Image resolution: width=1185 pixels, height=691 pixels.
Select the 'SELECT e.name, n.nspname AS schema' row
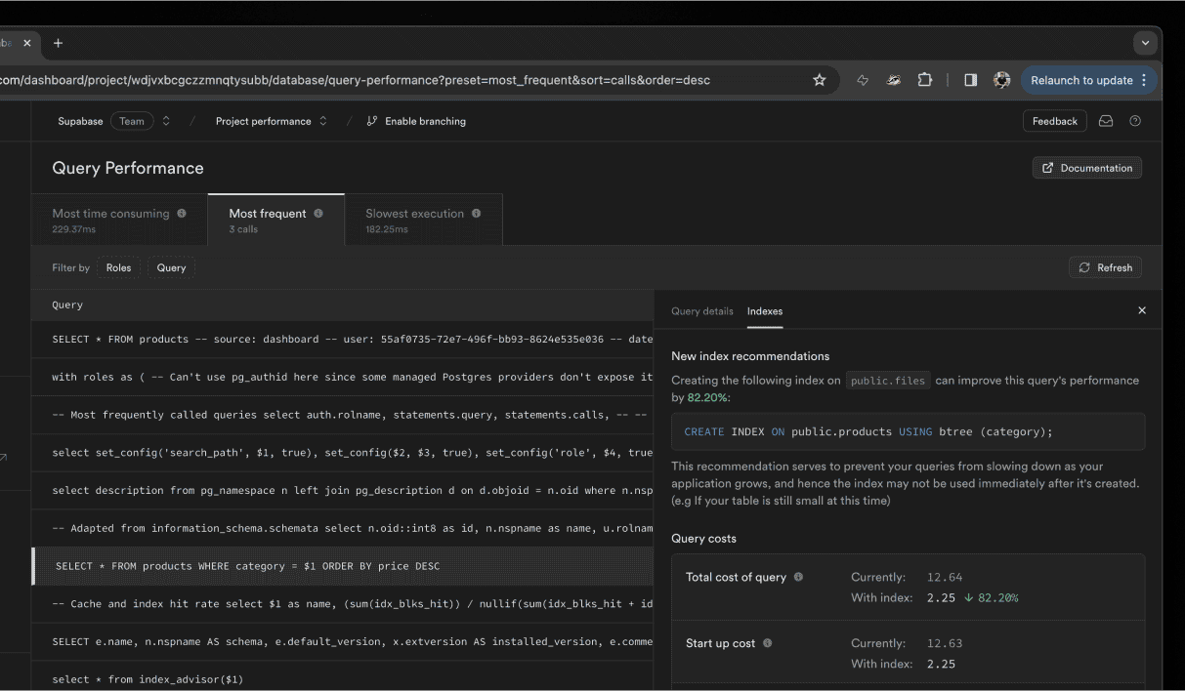pyautogui.click(x=343, y=641)
